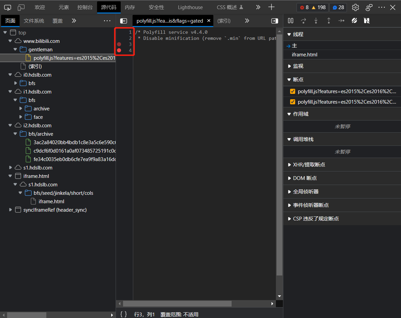This screenshot has height=318, width=401.
Task: Remove the breakpoint on line 3
Action: (x=119, y=44)
